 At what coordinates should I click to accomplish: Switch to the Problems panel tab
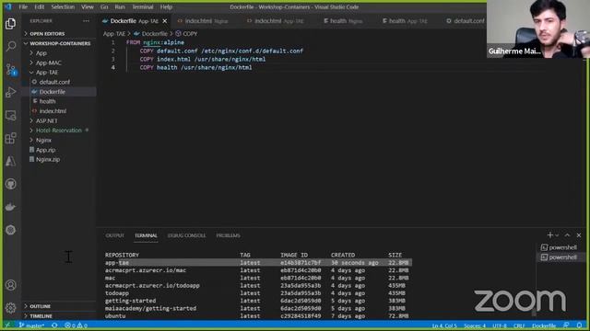(x=228, y=235)
